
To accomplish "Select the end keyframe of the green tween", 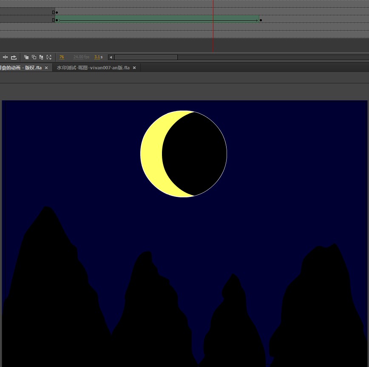I will (x=261, y=20).
